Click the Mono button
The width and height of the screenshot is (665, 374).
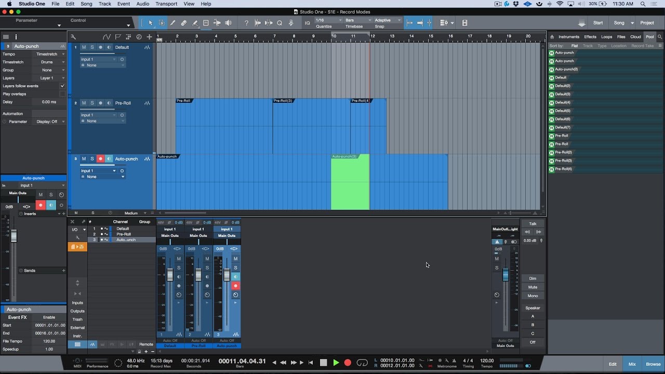pos(533,296)
